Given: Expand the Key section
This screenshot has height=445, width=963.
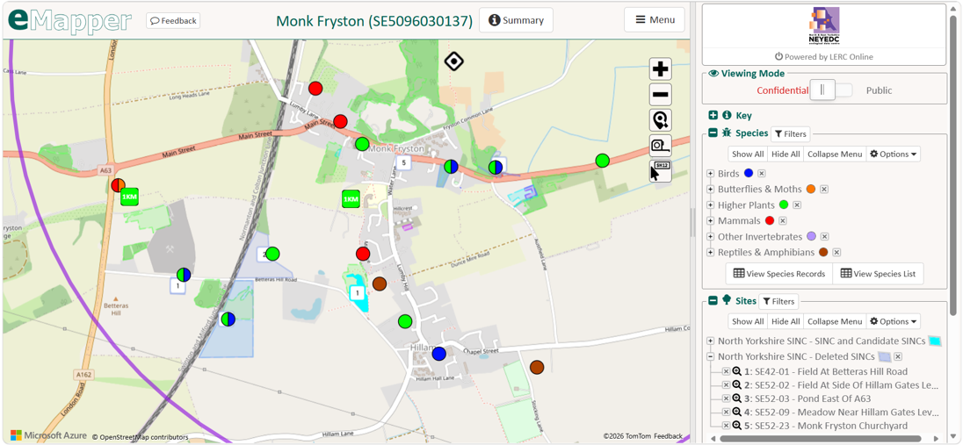Looking at the screenshot, I should 713,115.
